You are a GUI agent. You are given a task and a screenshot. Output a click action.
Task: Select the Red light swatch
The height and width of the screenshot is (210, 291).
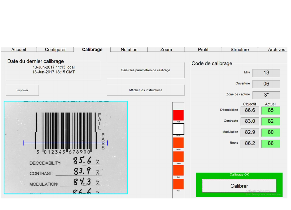click(178, 115)
